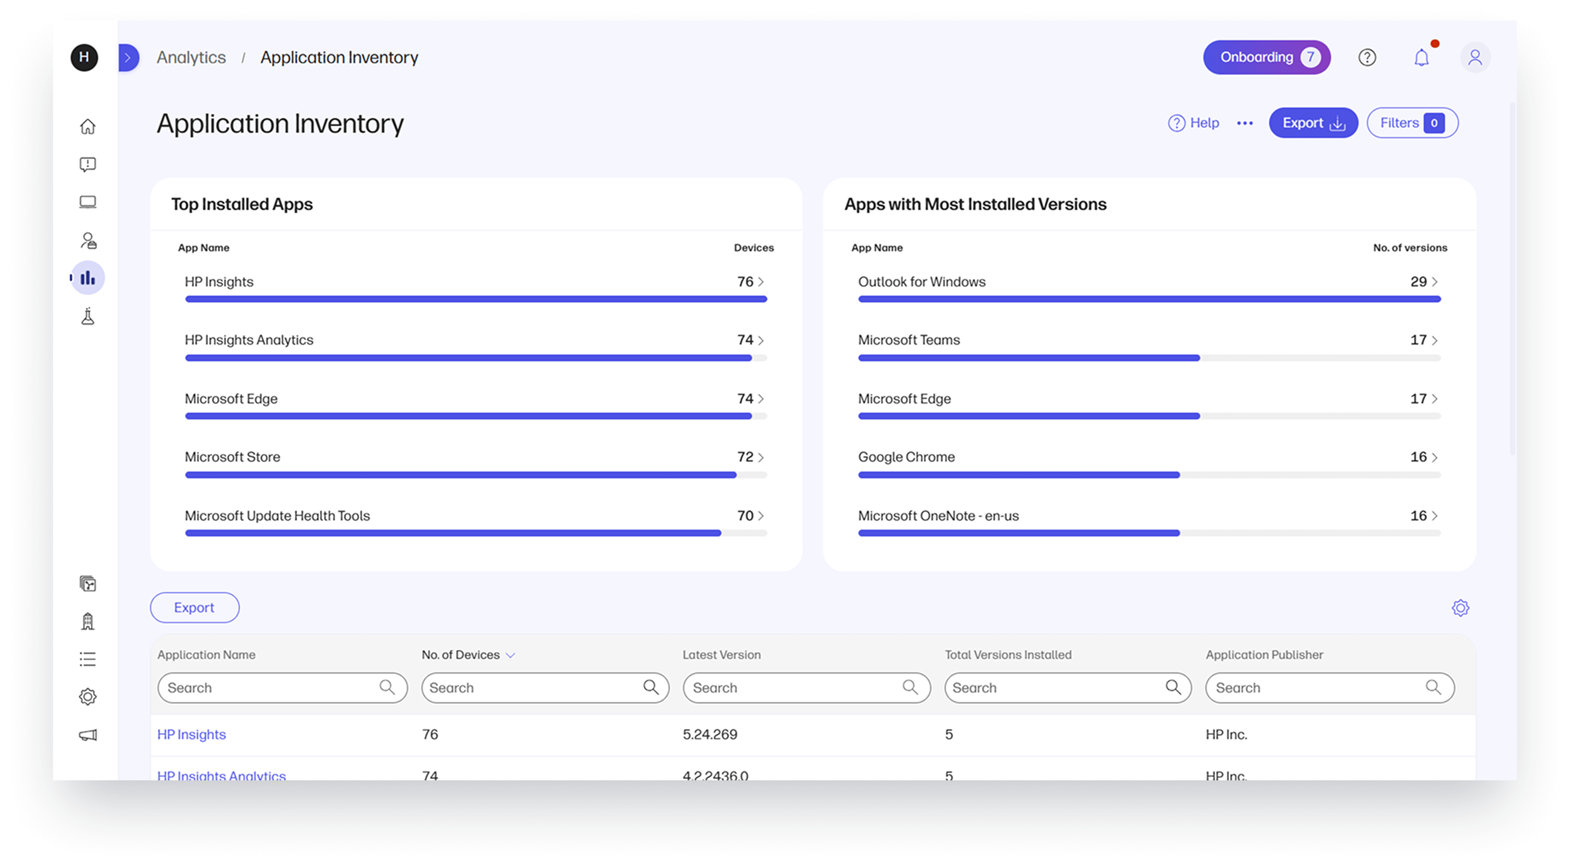Click Microsoft Edge in Most Installed Versions

904,398
